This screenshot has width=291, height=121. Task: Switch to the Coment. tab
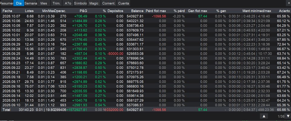click(x=109, y=3)
